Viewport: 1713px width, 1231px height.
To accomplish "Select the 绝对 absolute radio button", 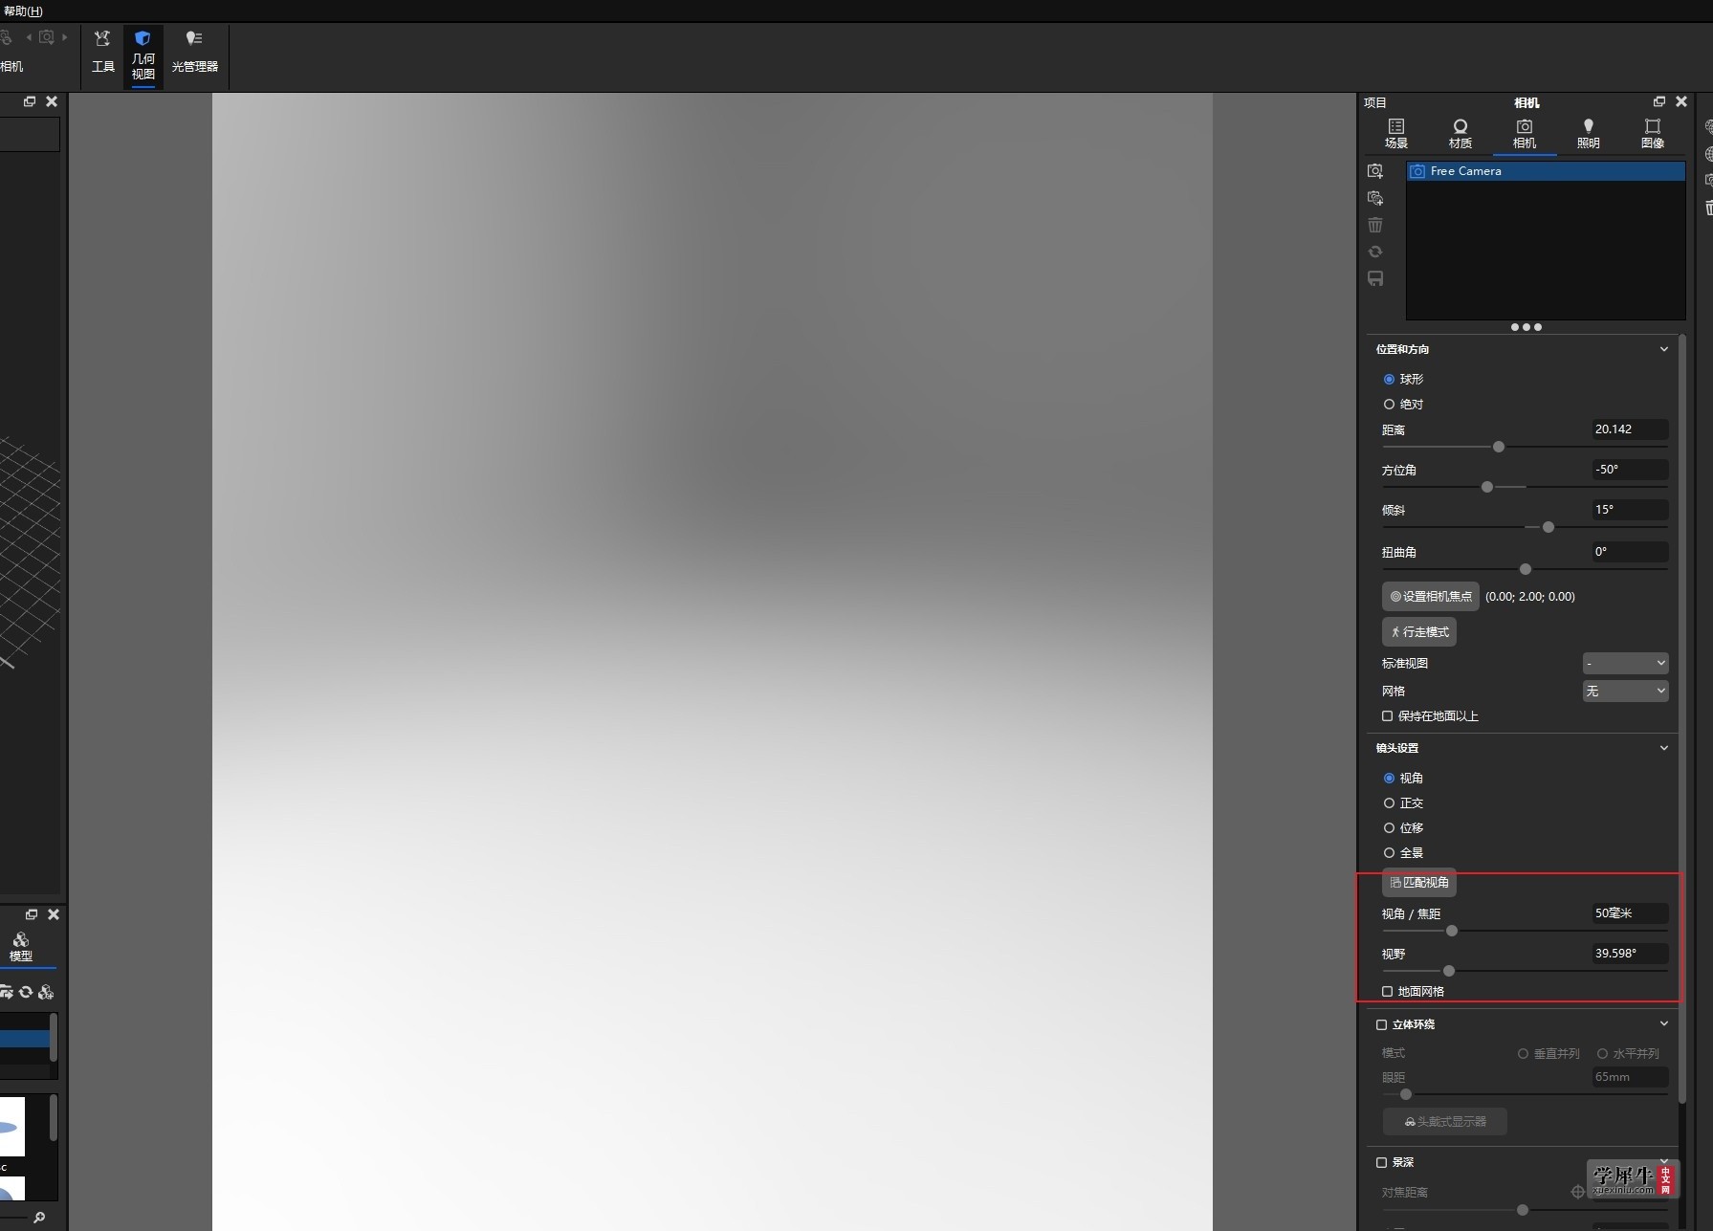I will point(1389,405).
